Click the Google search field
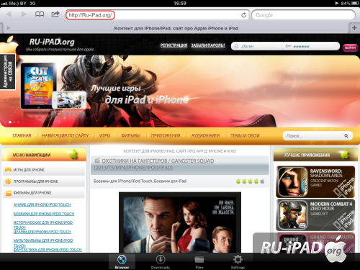This screenshot has width=360, height=270. tap(303, 15)
